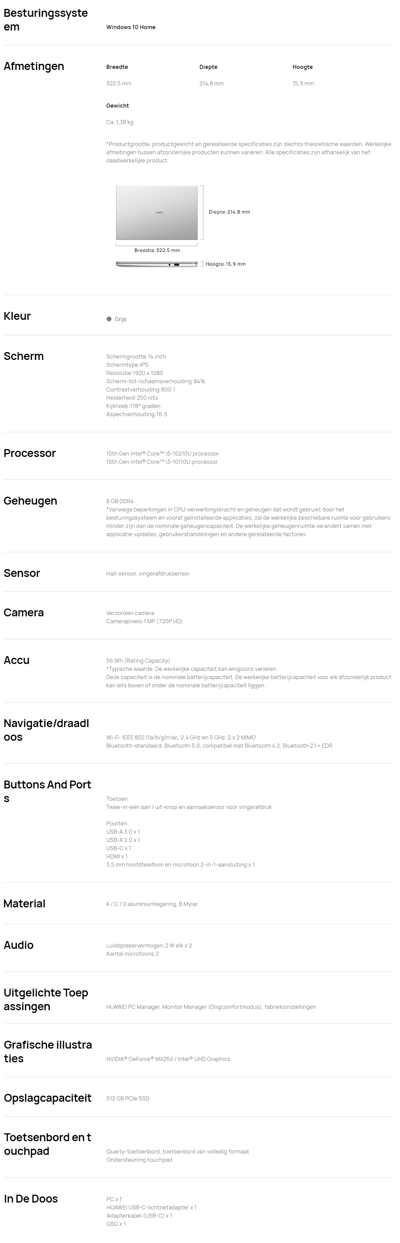
Task: Click the Accu section heading
Action: point(16,660)
